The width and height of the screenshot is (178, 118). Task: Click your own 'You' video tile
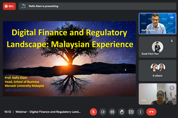point(158,94)
